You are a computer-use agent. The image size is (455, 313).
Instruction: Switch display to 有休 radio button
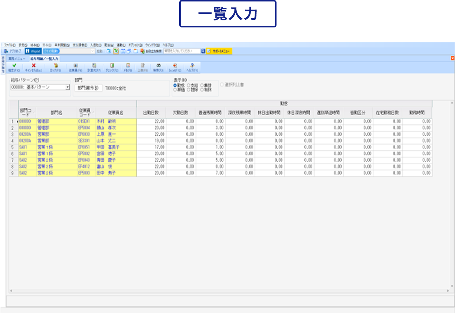[202, 90]
